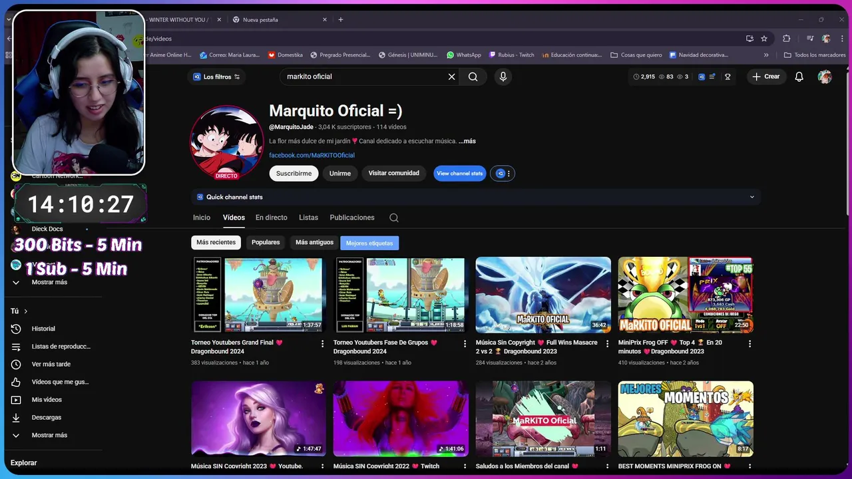Screen dimensions: 852x479
Task: Open the vidIQ trophy icon
Action: coord(728,77)
